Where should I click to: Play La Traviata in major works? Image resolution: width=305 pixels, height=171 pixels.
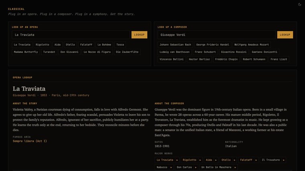click(x=177, y=160)
